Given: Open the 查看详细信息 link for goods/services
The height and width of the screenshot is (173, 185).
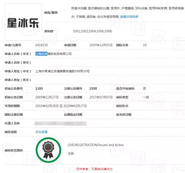Looking at the screenshot, I should [129, 17].
